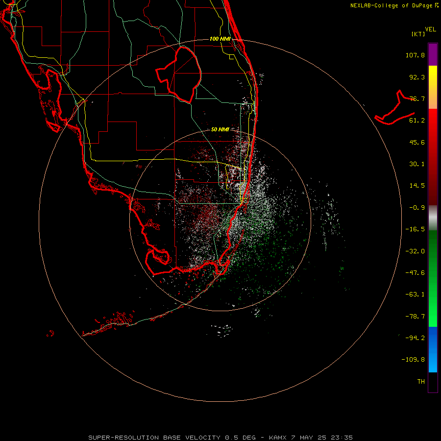Viewport: 441px width, 441px height.
Task: Click the Grand Bahama island outline
Action: tap(394, 108)
